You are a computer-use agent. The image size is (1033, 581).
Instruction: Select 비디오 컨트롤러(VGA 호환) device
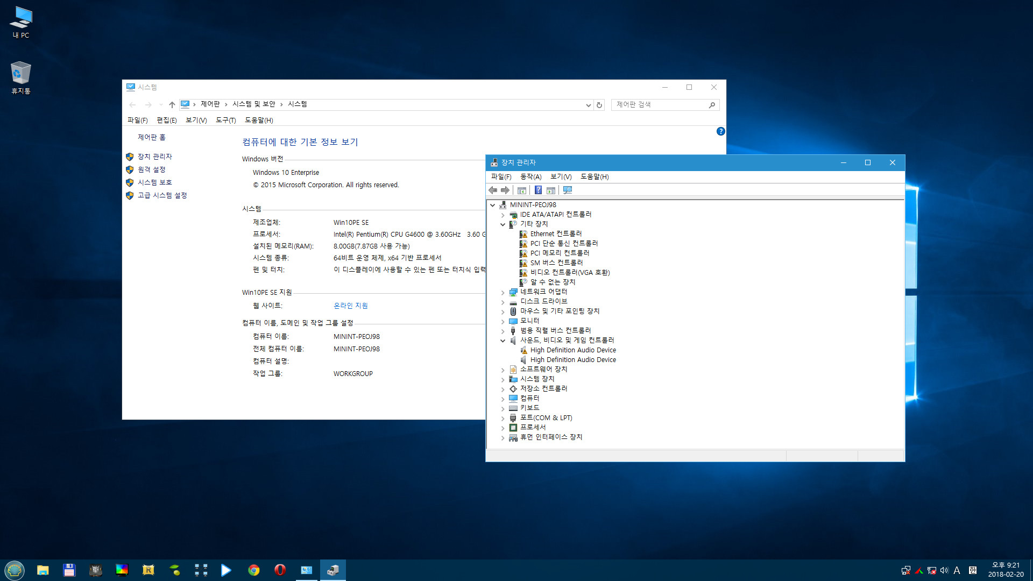570,273
